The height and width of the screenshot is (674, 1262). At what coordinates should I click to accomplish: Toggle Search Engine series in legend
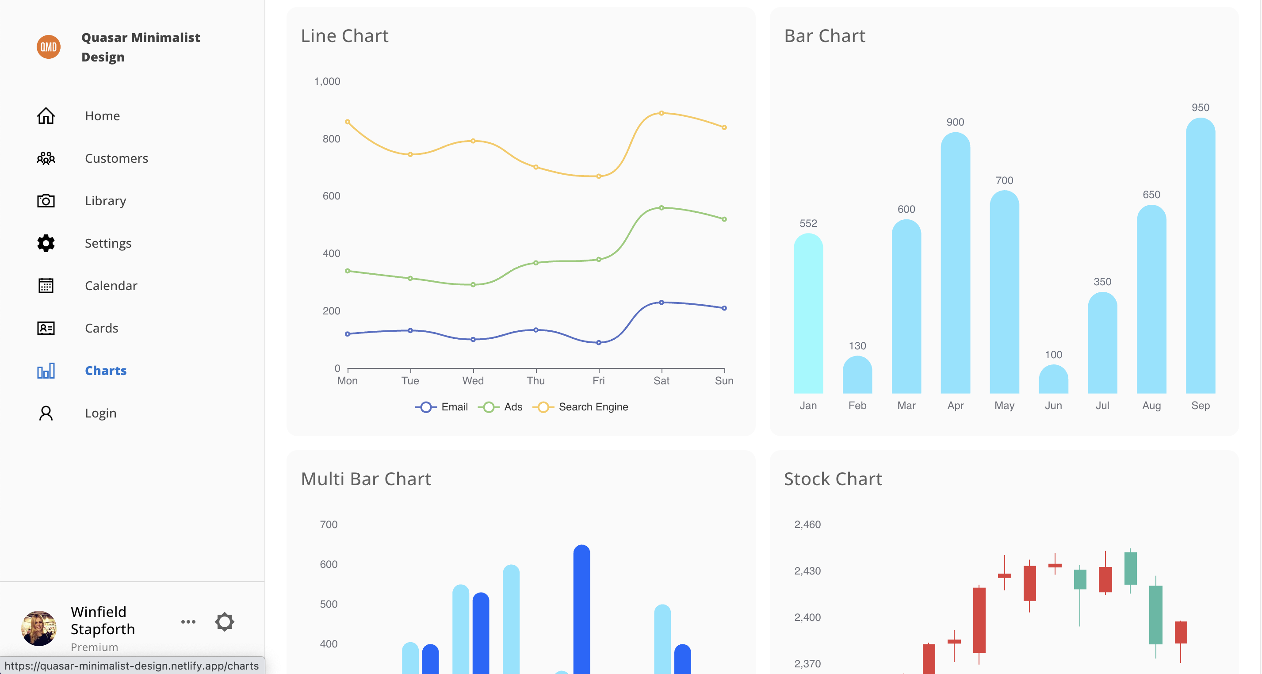click(580, 407)
